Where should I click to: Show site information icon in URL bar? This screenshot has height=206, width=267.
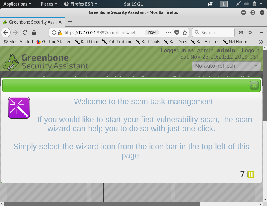(54, 32)
